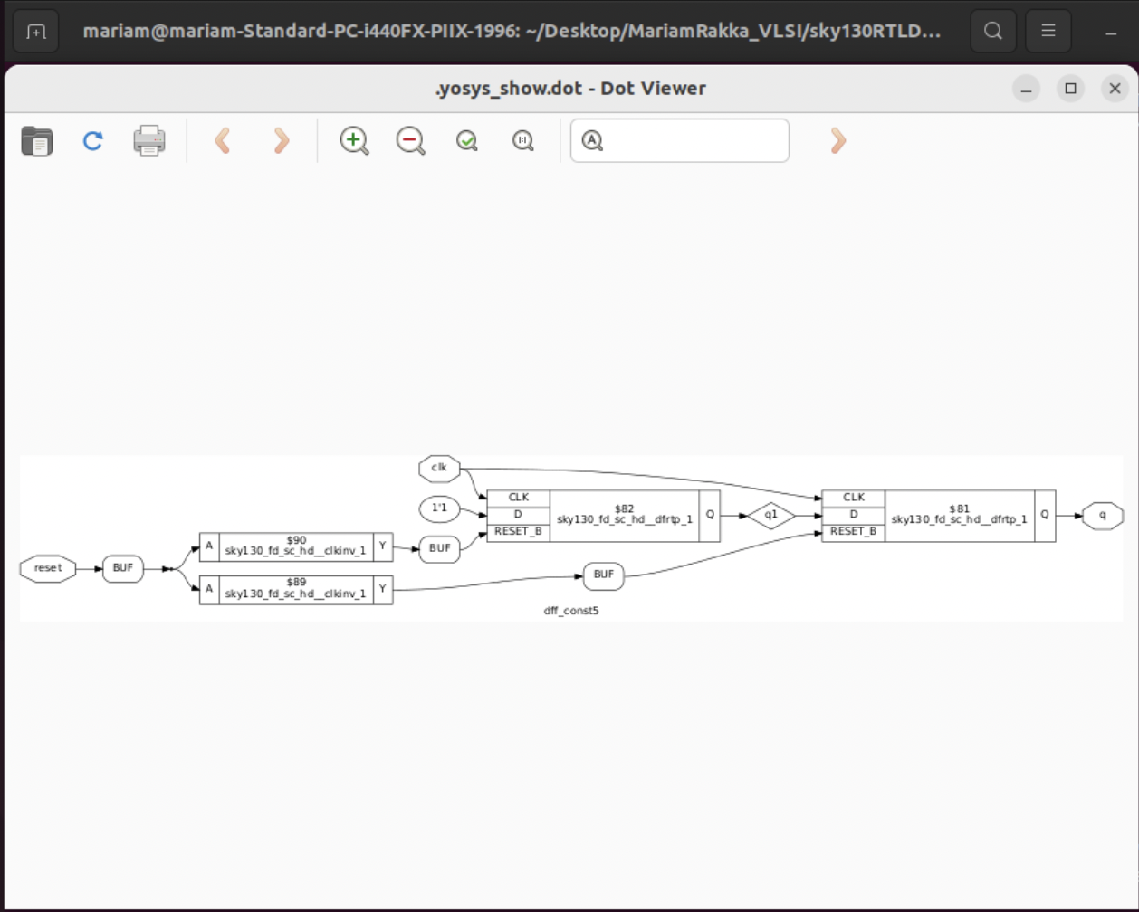Zoom out of the schematic

[x=409, y=141]
